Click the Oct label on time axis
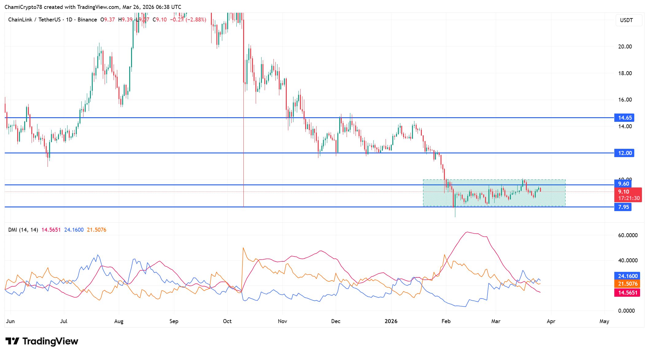This screenshot has height=355, width=649. [227, 321]
